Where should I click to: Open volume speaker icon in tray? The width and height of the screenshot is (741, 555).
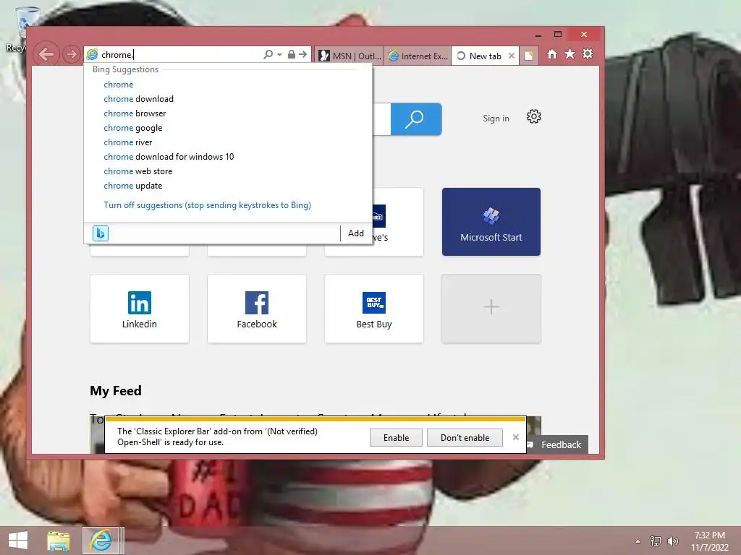pyautogui.click(x=672, y=541)
